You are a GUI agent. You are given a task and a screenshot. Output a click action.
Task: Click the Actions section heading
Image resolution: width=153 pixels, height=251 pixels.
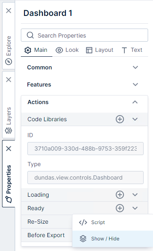pyautogui.click(x=38, y=102)
